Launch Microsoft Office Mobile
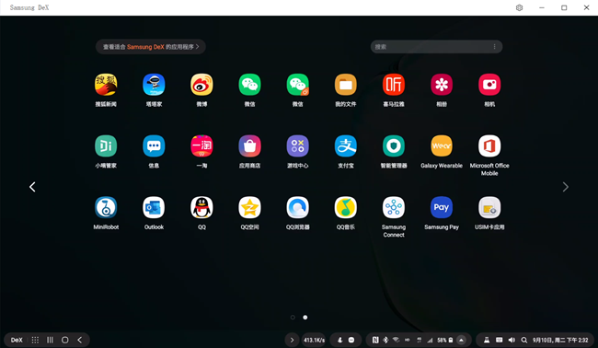Viewport: 598px width, 348px height. [x=489, y=146]
